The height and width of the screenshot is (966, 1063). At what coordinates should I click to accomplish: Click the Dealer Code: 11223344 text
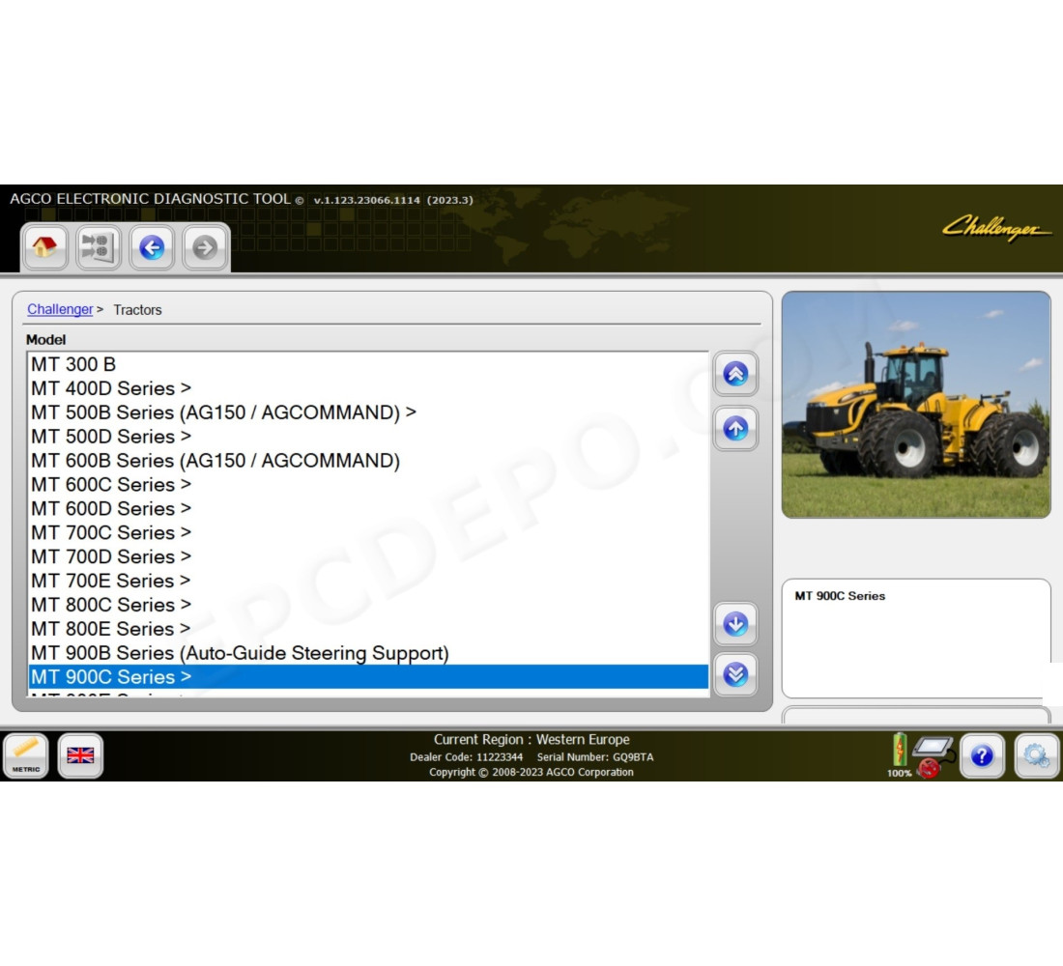tap(467, 757)
